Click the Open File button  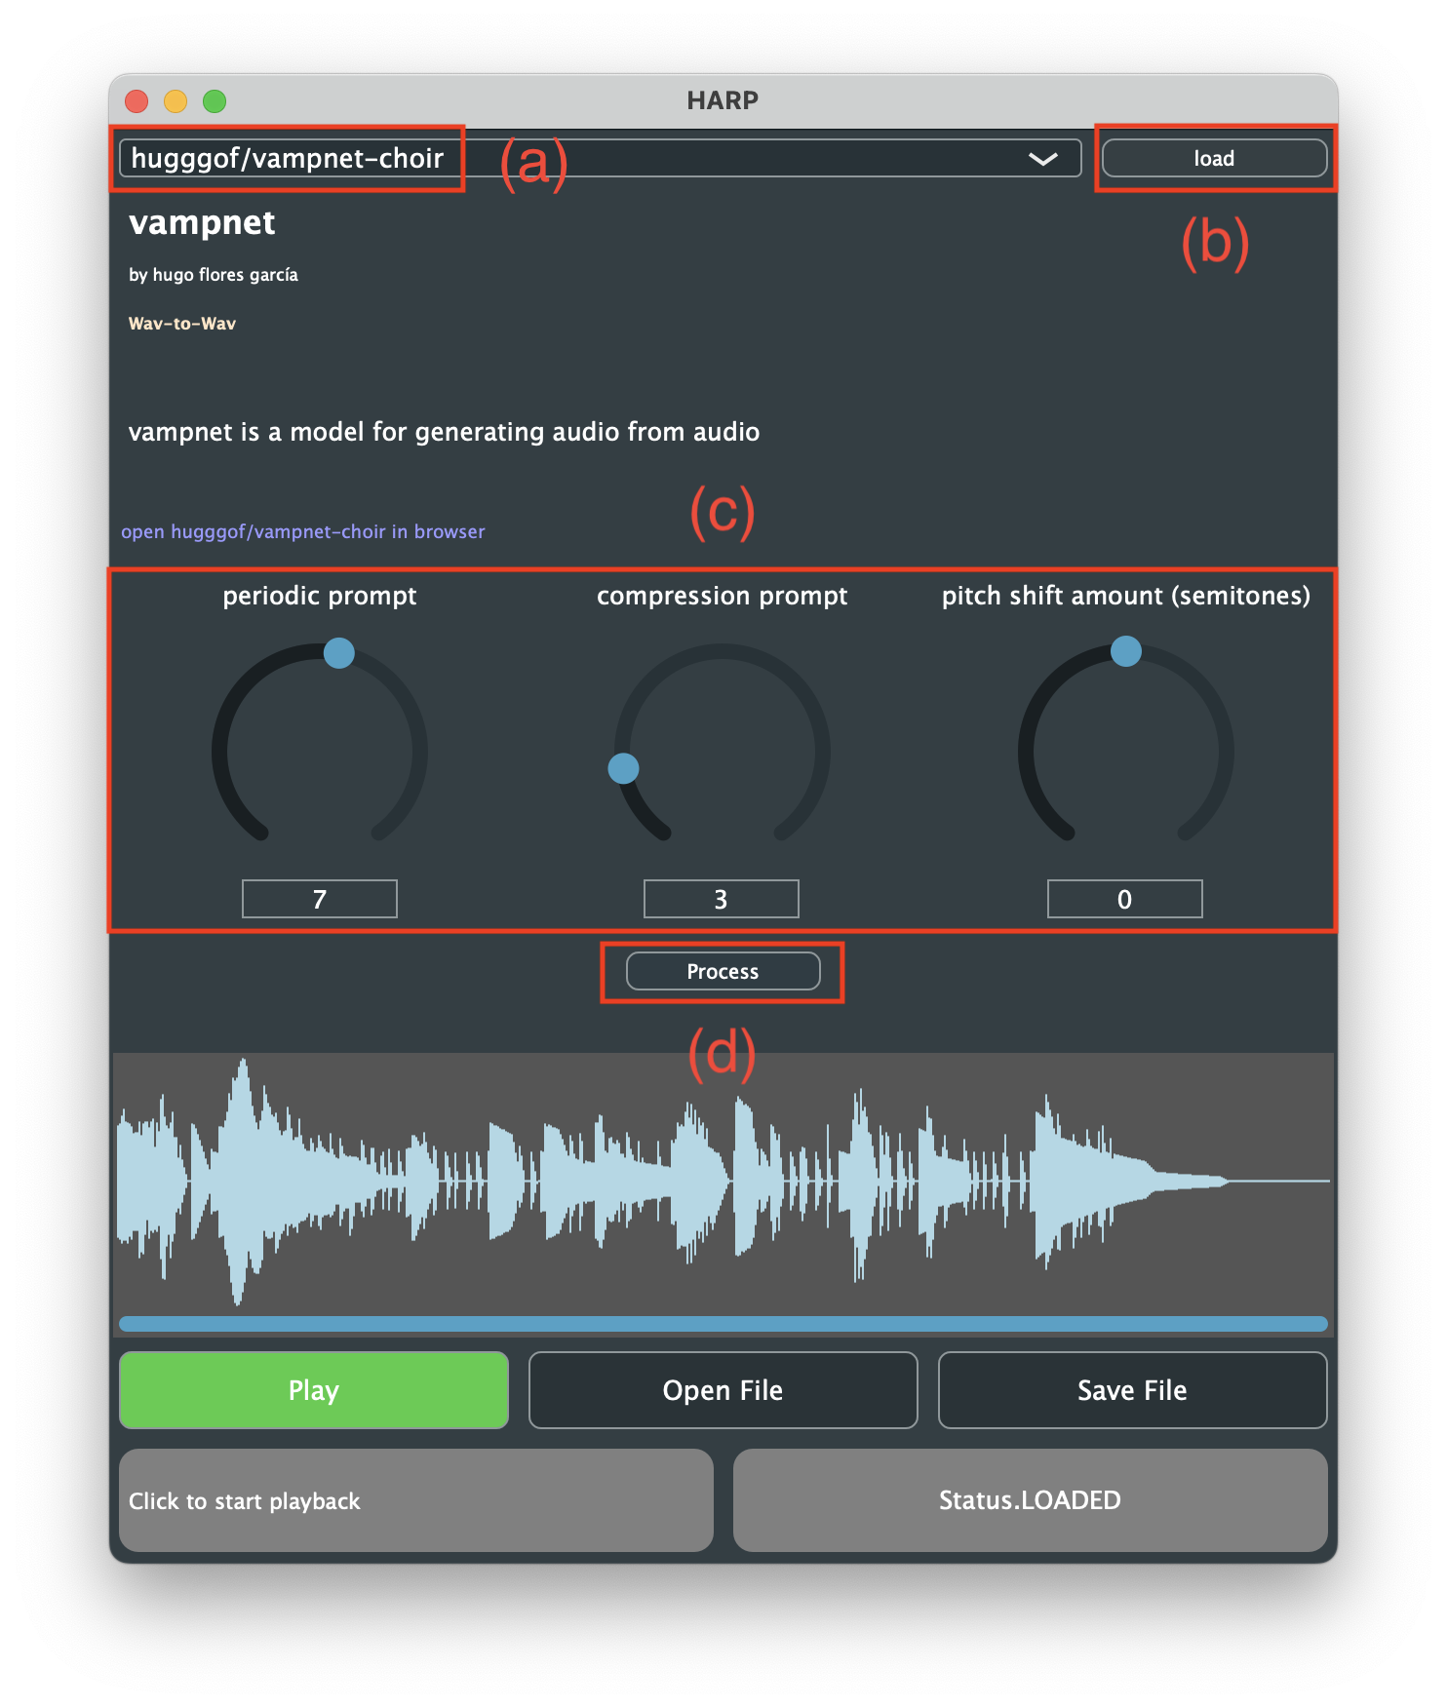pos(723,1390)
